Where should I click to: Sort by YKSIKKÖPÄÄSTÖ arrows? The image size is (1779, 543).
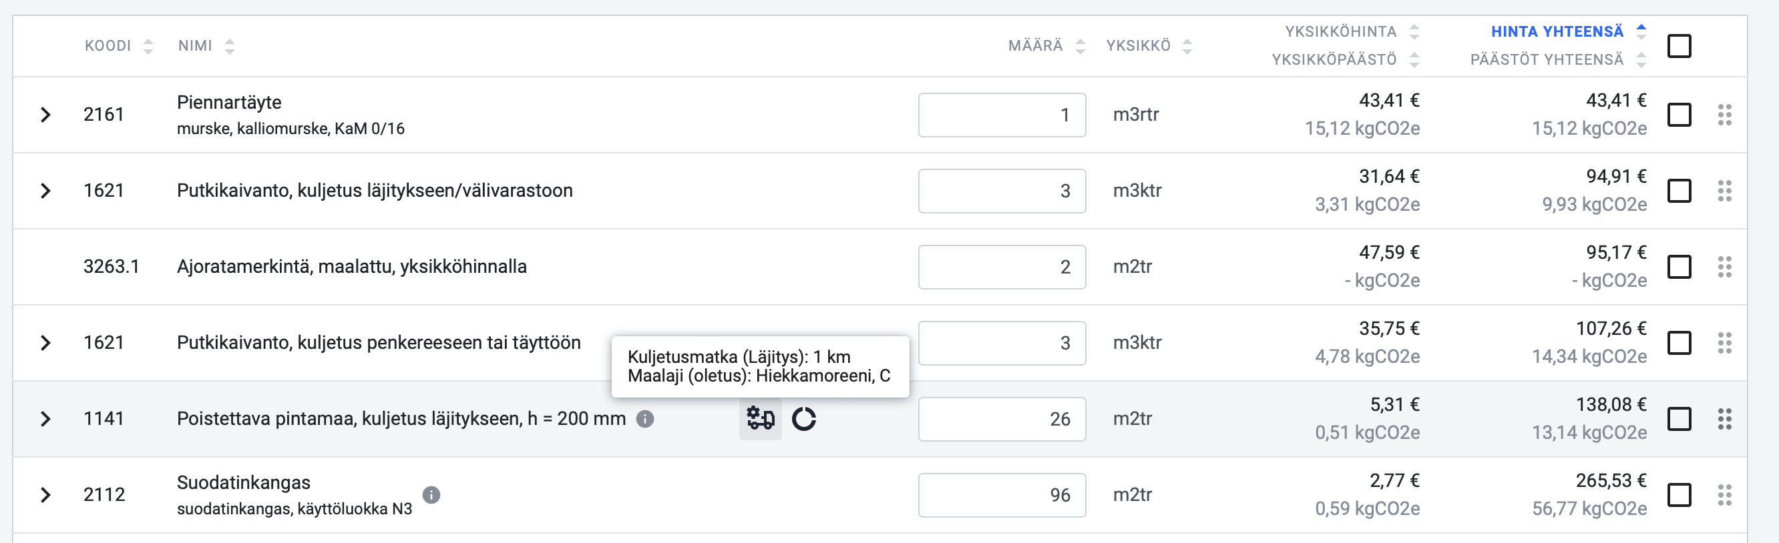pyautogui.click(x=1414, y=60)
